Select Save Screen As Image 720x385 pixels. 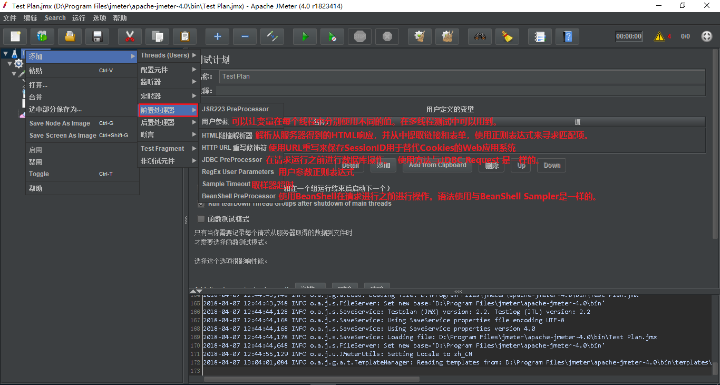click(82, 136)
